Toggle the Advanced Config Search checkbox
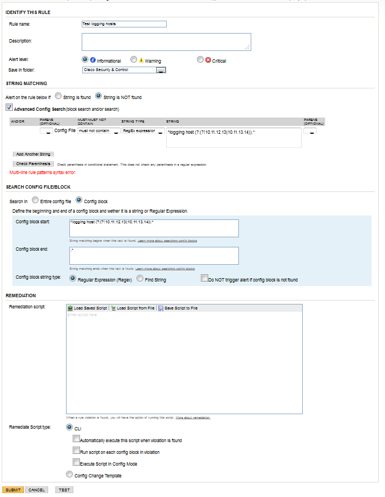Image resolution: width=385 pixels, height=497 pixels. click(9, 107)
